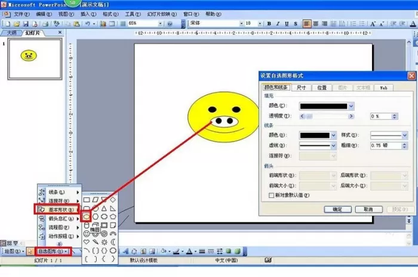Pick the pentagon shape in shapes palette
Viewport: 418px width, 277px height.
tap(113, 217)
